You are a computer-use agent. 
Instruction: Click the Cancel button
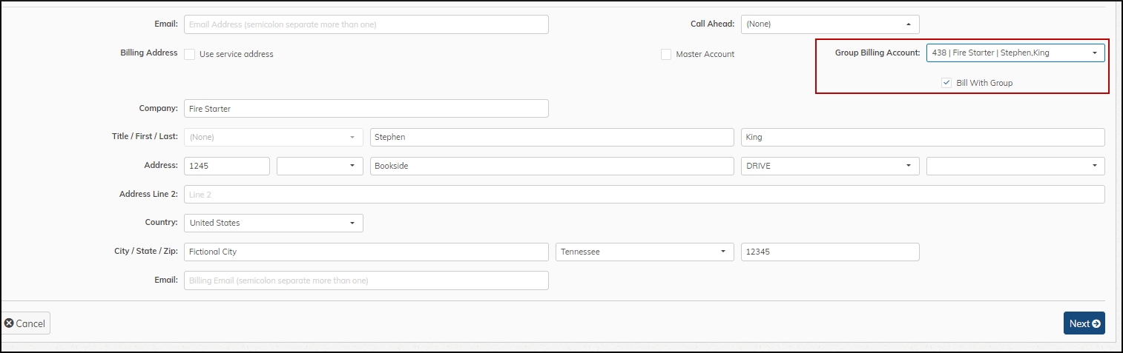25,323
